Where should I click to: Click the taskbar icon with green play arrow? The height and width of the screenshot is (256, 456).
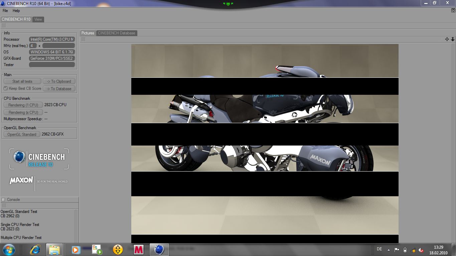point(97,250)
